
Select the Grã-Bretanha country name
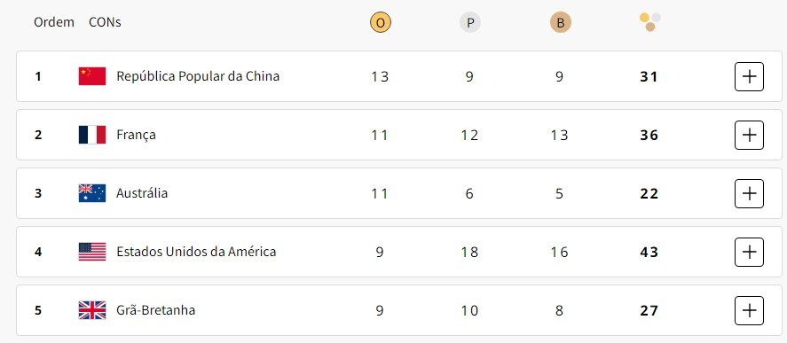tap(155, 310)
